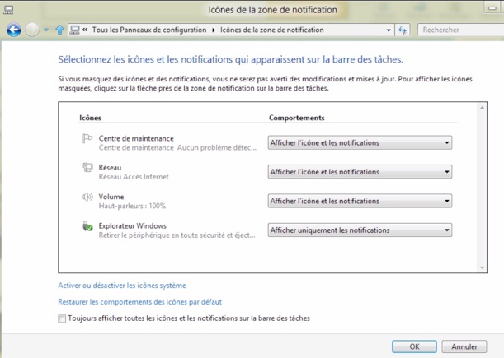Open the Explorateur Windows behavior dropdown
This screenshot has width=504, height=358.
pos(360,230)
